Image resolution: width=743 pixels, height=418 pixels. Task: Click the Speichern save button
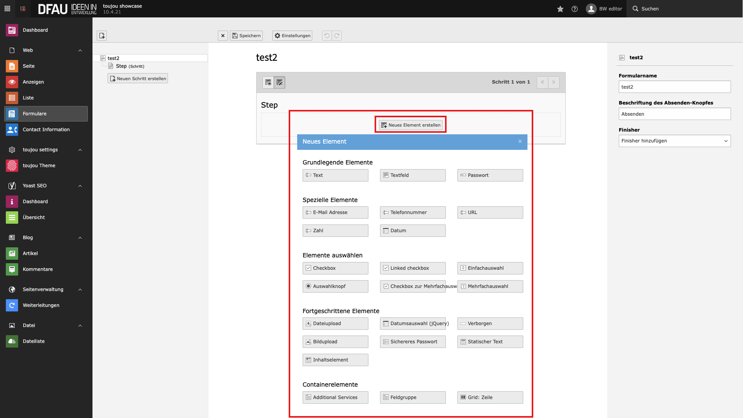[246, 36]
